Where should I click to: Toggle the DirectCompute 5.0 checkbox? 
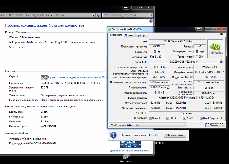coord(201,118)
